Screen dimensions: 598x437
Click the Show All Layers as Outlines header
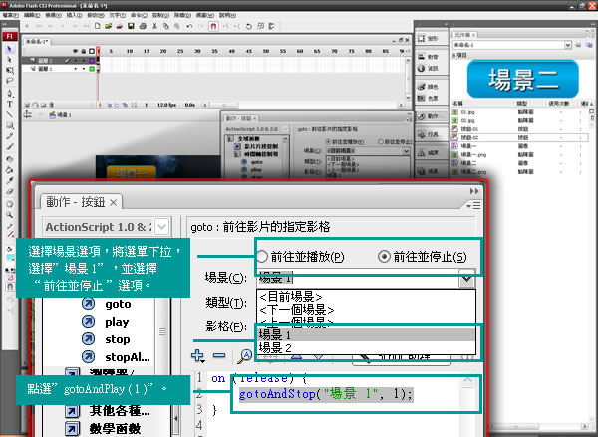92,51
